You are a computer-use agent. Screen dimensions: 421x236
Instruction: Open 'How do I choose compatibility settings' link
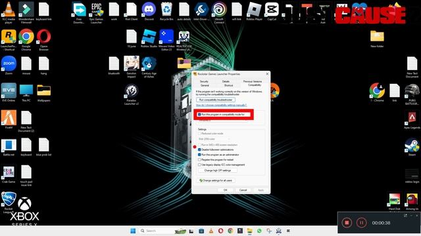[x=221, y=105]
